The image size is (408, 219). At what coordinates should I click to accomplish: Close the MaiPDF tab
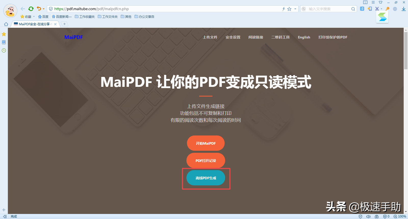click(x=55, y=24)
